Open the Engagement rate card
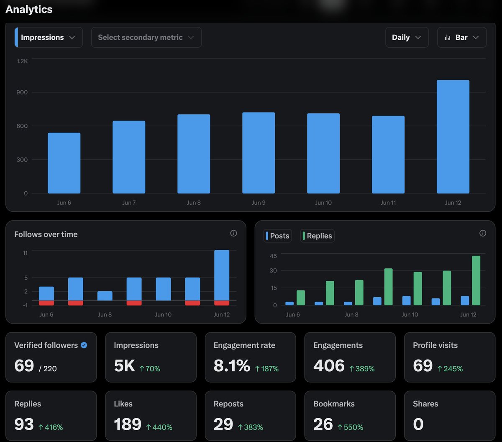This screenshot has height=442, width=502. [250, 357]
